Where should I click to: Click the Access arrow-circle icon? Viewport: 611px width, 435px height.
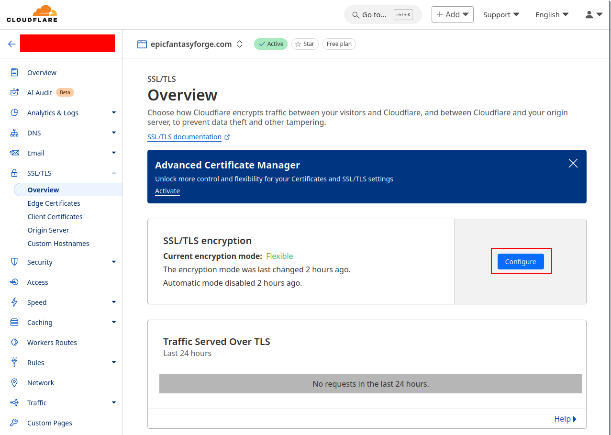click(14, 282)
